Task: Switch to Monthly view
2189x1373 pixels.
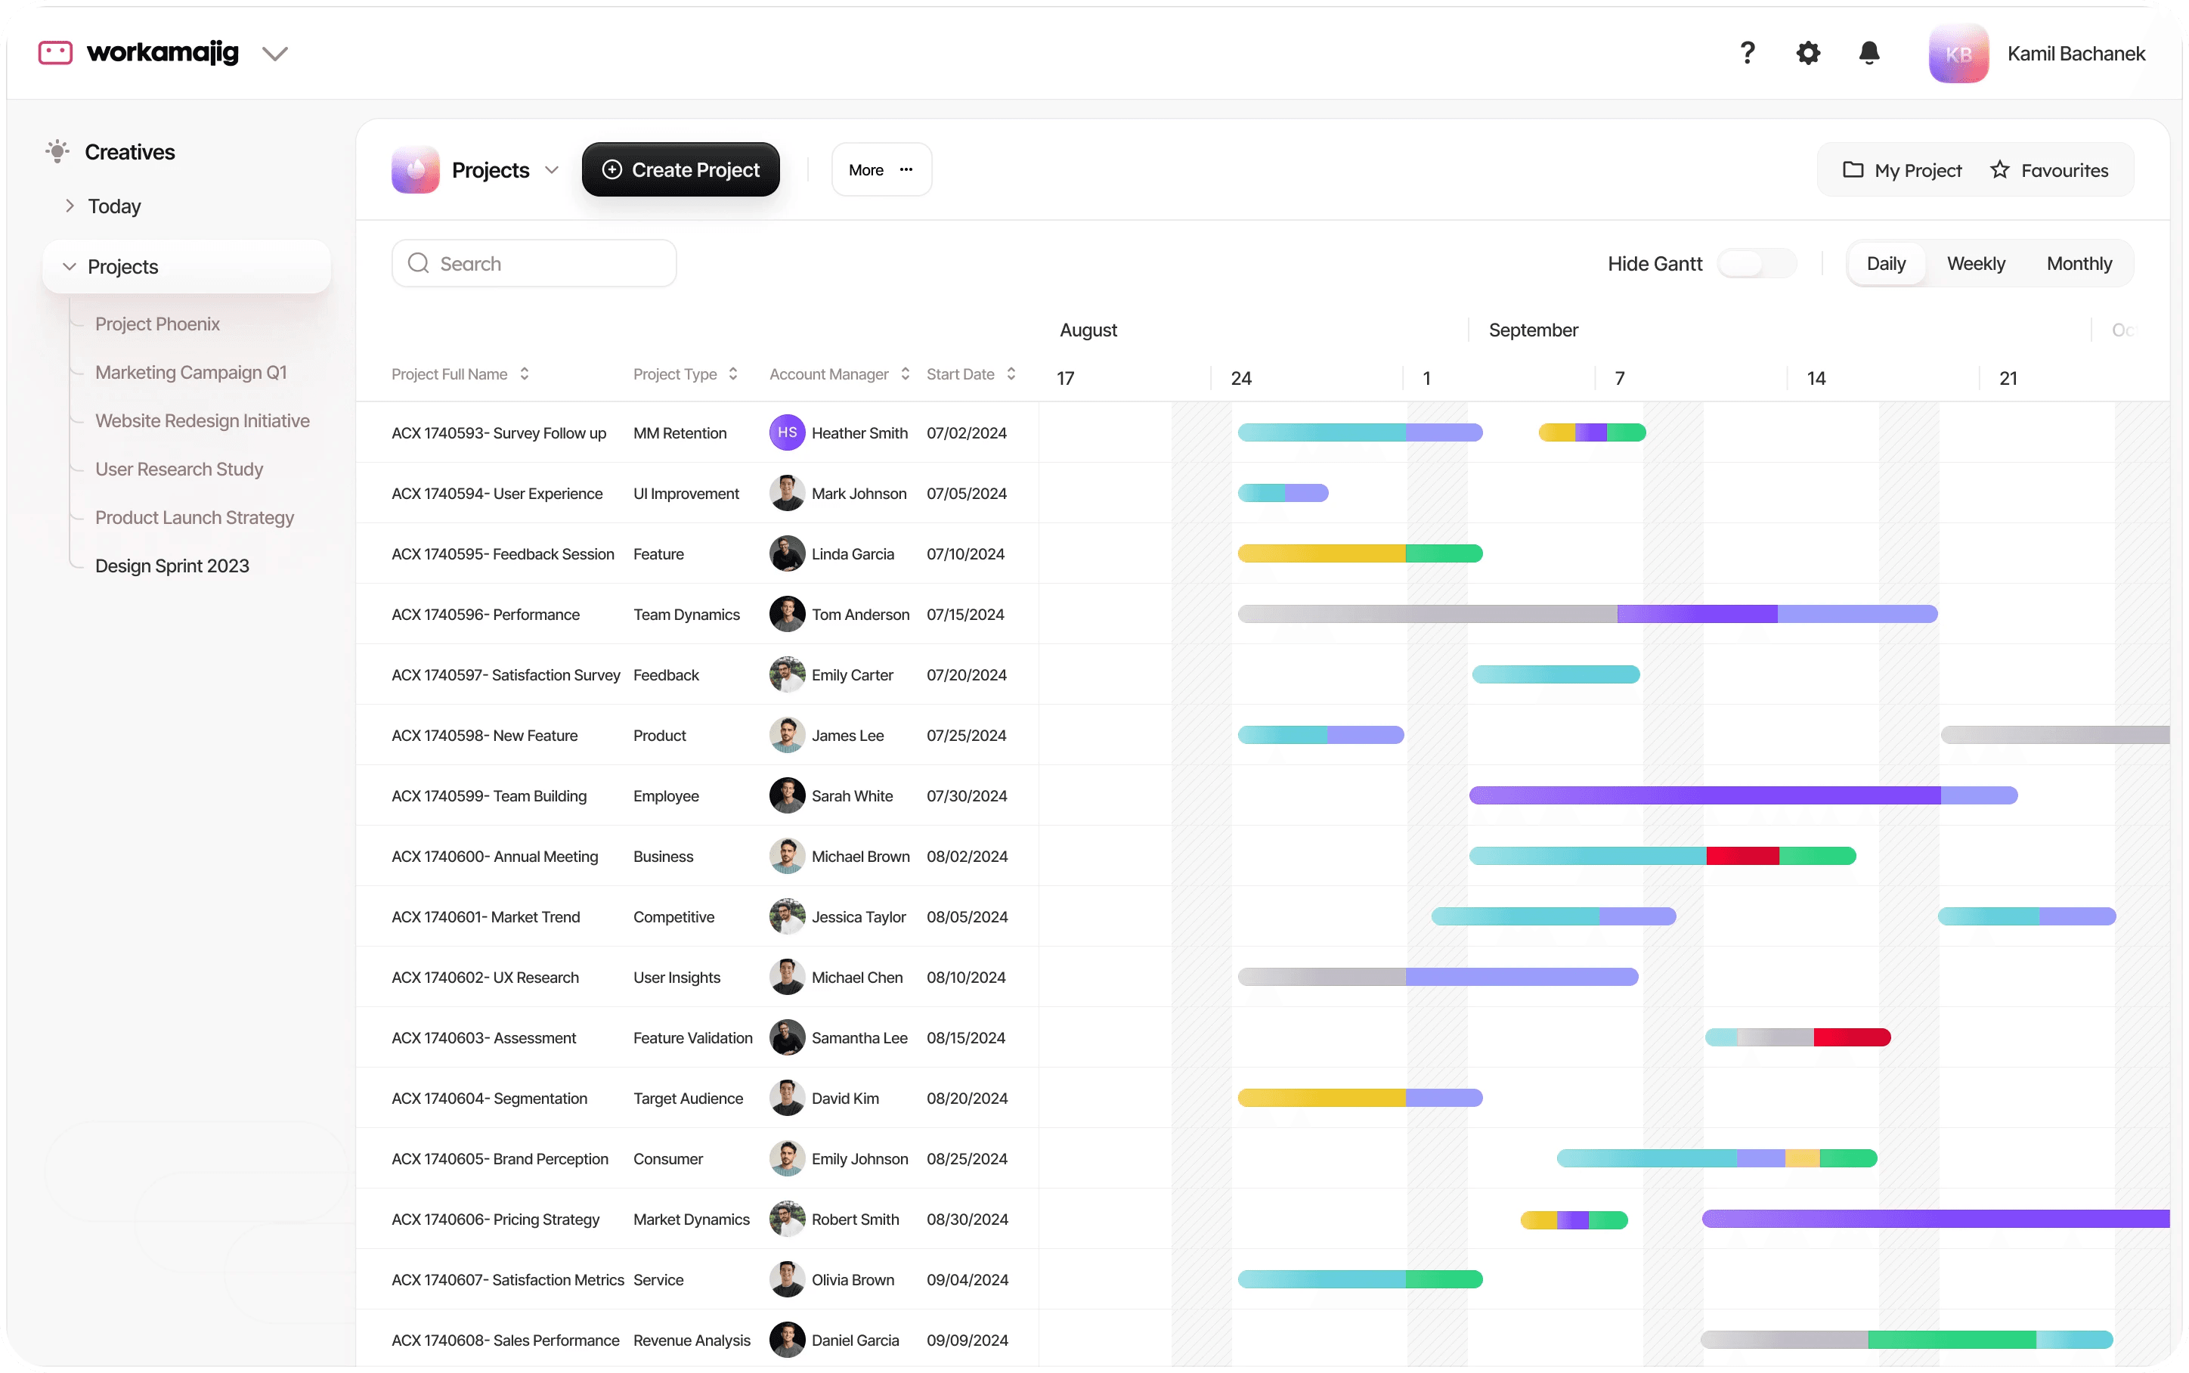Action: (2079, 263)
